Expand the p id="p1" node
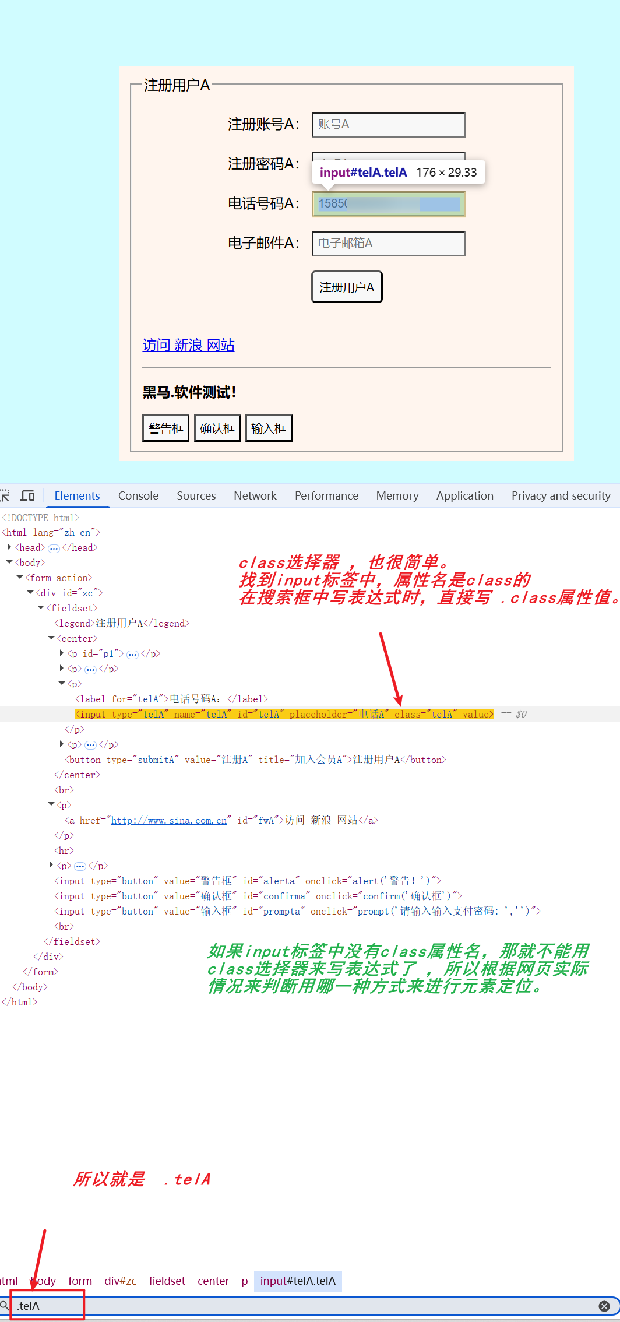Screen dimensions: 620x1322 pos(62,653)
